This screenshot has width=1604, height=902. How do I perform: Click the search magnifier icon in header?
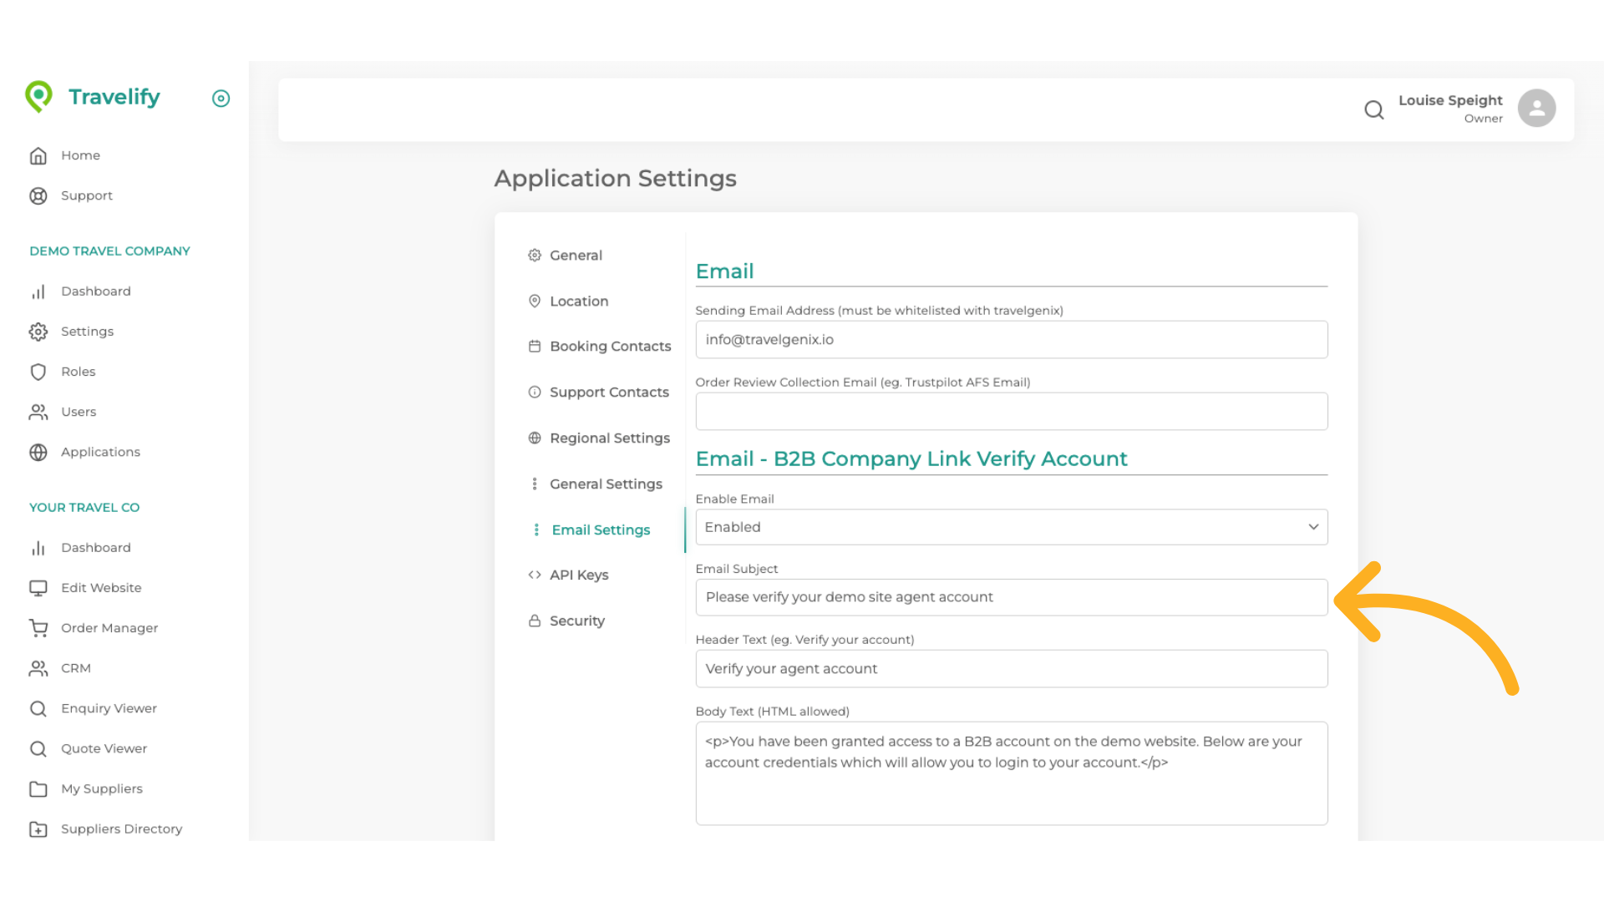(x=1373, y=109)
